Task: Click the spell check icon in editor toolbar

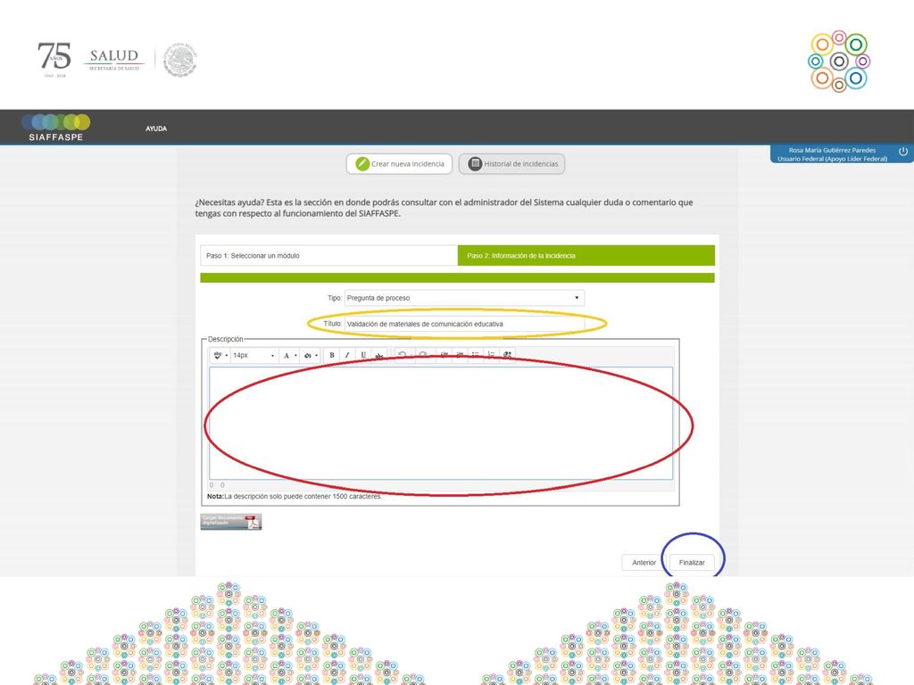Action: [x=218, y=355]
